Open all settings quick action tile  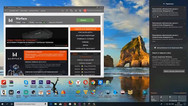pos(173,99)
